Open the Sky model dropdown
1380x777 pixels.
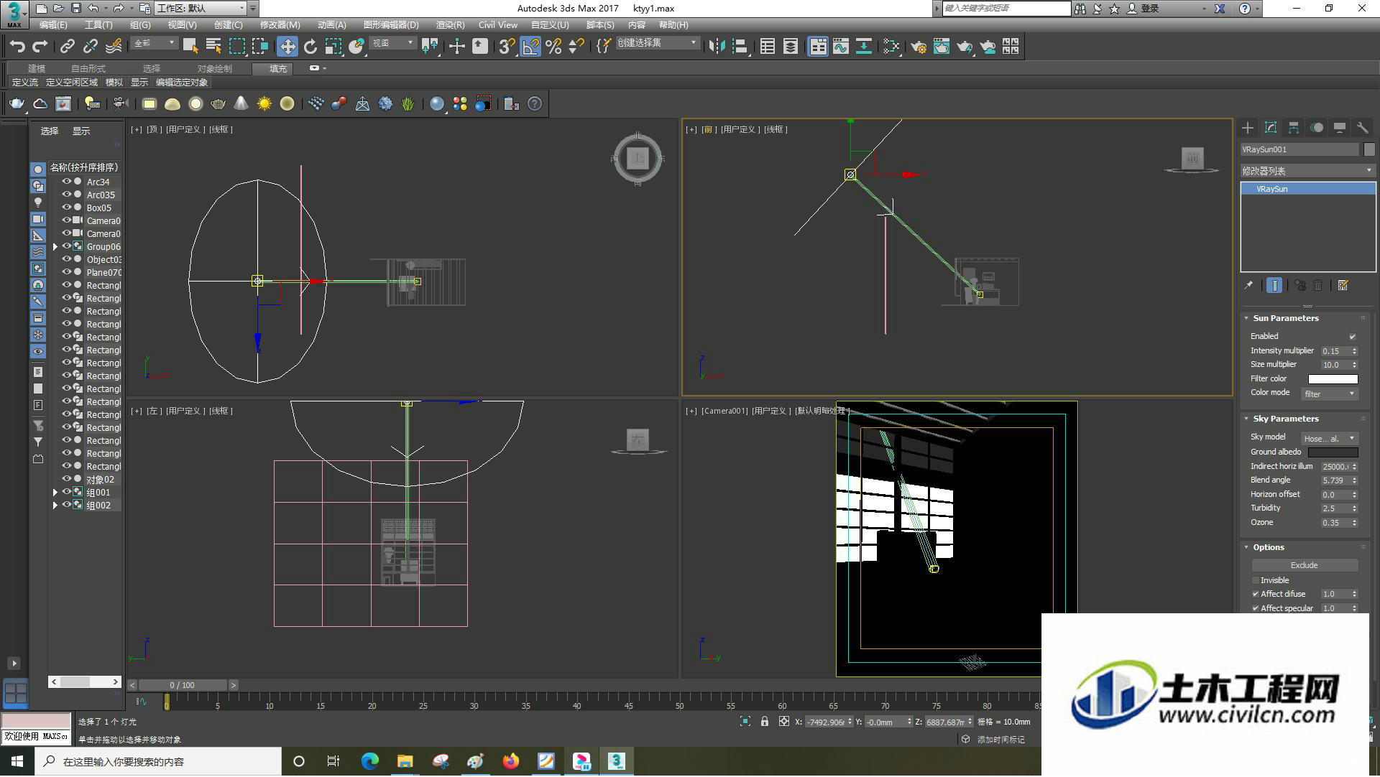1329,439
